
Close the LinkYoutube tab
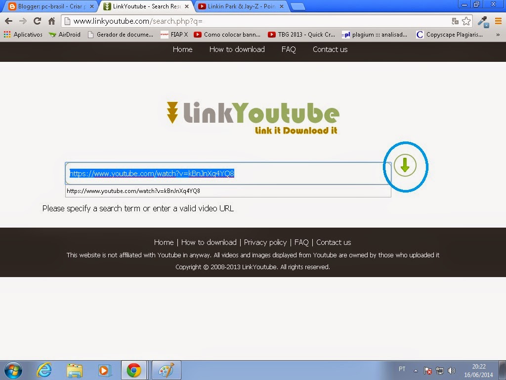[x=186, y=6]
